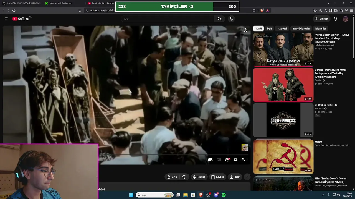The width and height of the screenshot is (355, 199).
Task: Select the Tümü filter chip
Action: coord(258,28)
